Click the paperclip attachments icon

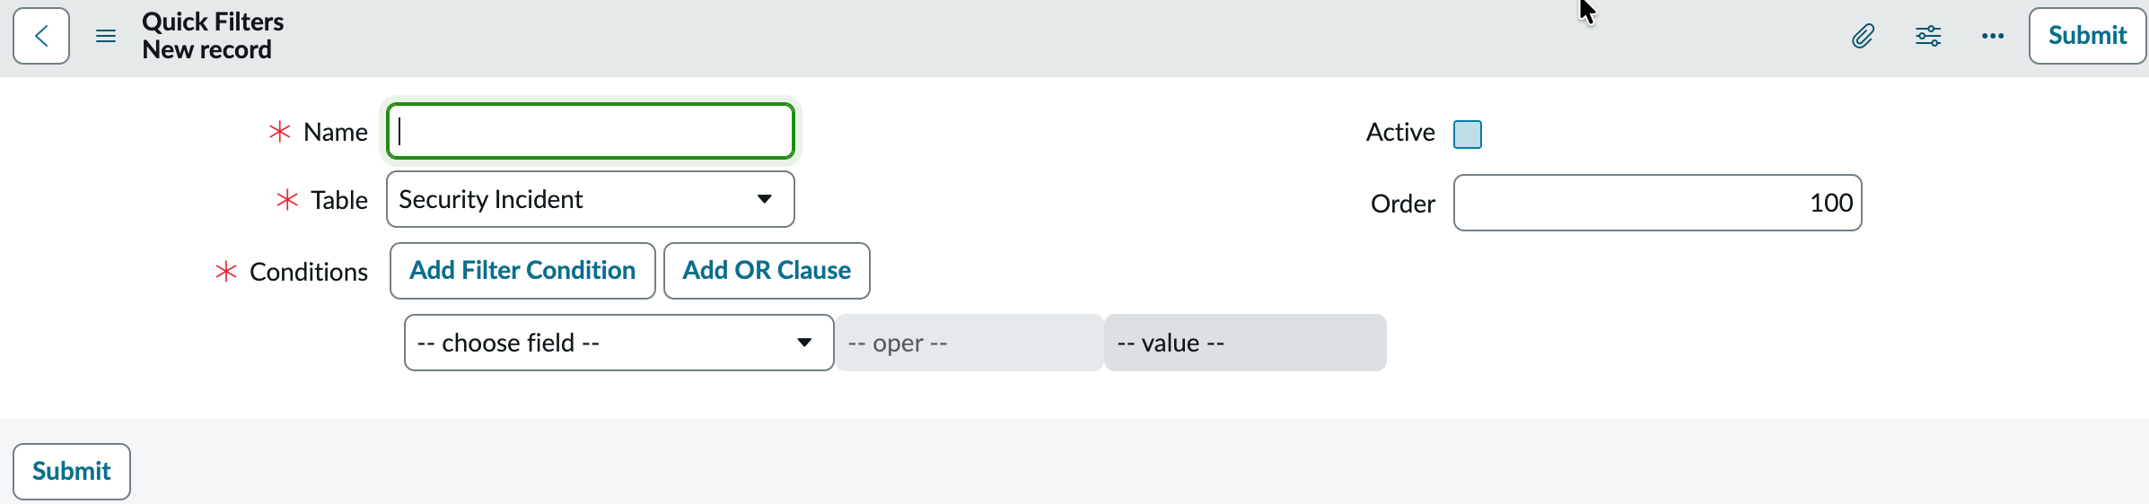coord(1863,36)
